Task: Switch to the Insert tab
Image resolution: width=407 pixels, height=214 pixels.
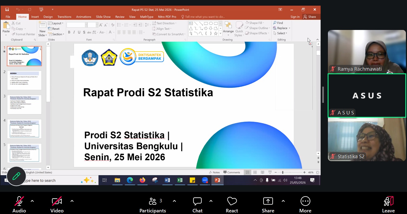Action: [x=35, y=17]
